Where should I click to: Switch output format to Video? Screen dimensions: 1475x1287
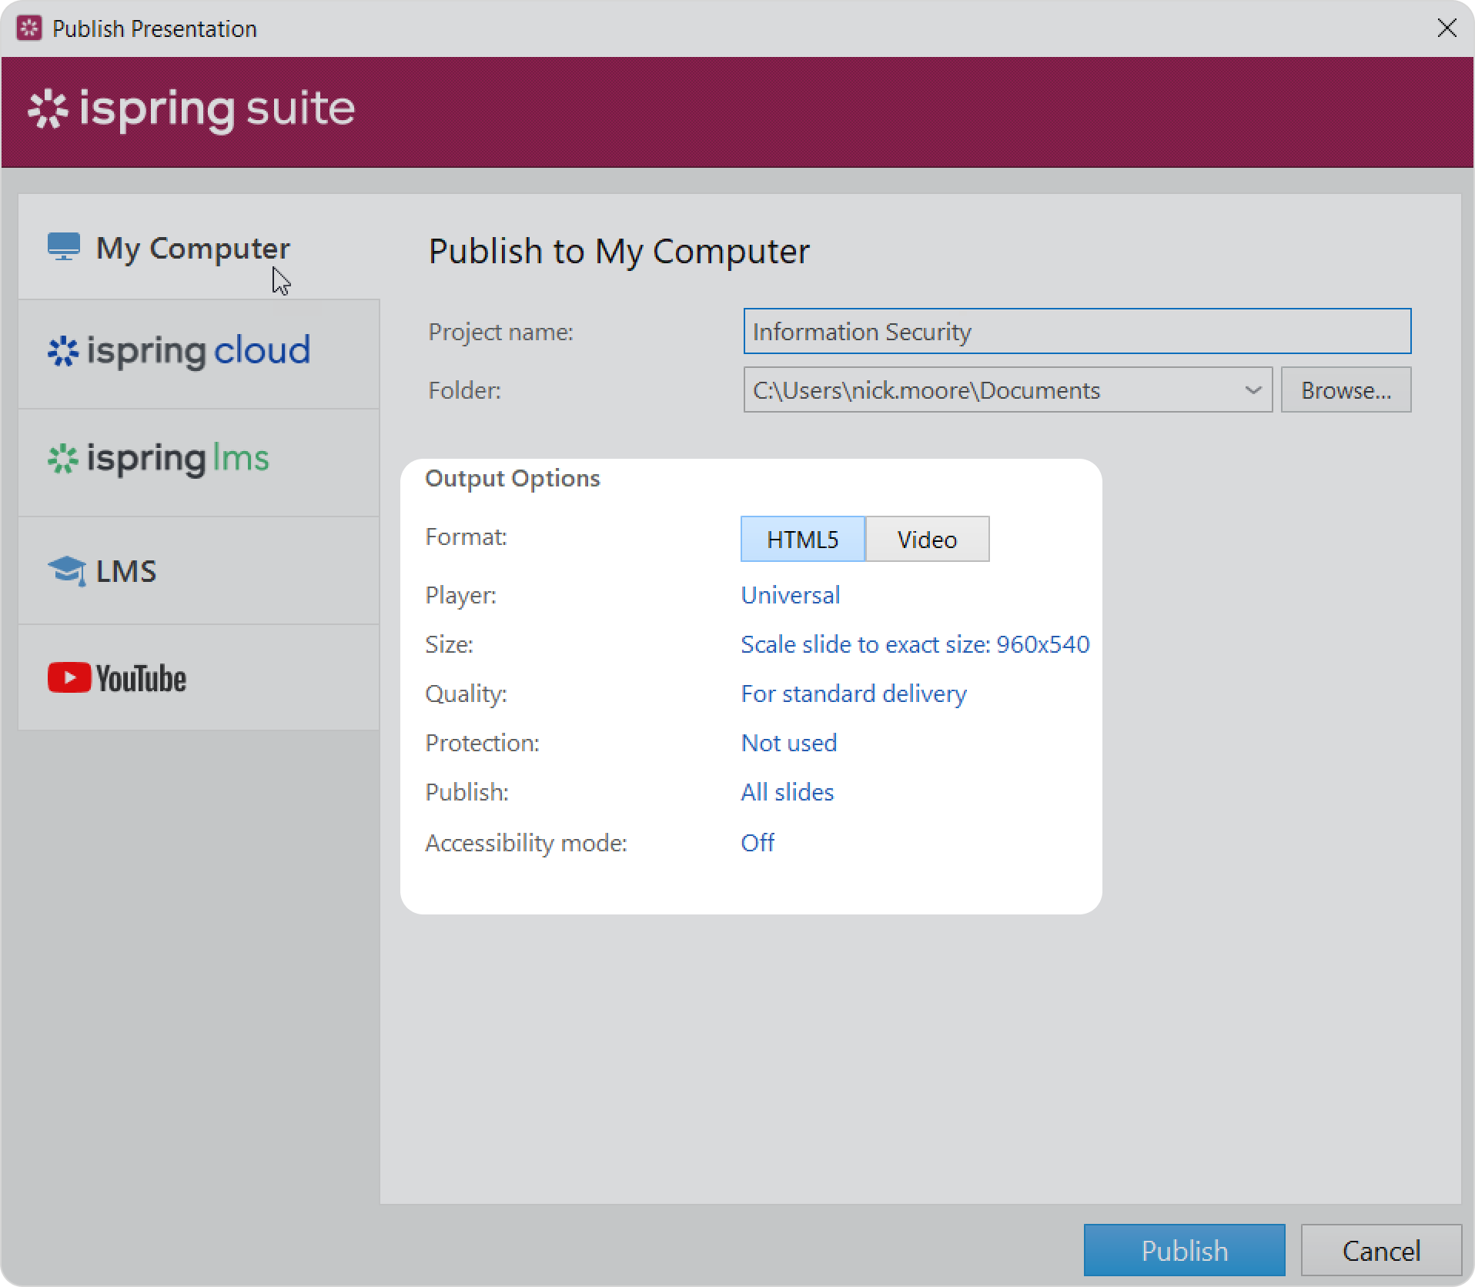(927, 539)
